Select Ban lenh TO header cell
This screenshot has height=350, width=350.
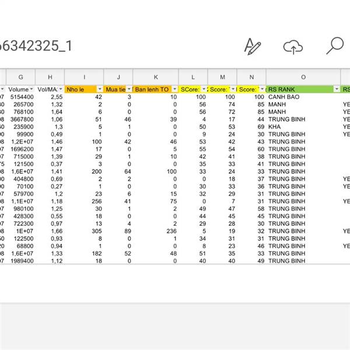[156, 89]
